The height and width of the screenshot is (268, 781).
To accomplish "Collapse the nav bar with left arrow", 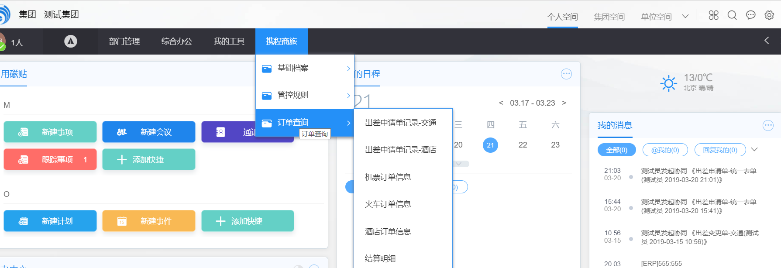I will click(x=767, y=41).
